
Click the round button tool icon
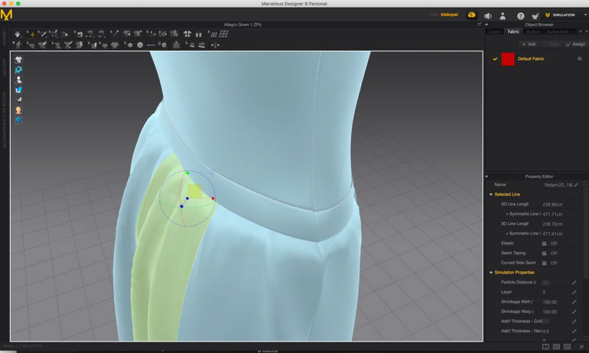(140, 45)
